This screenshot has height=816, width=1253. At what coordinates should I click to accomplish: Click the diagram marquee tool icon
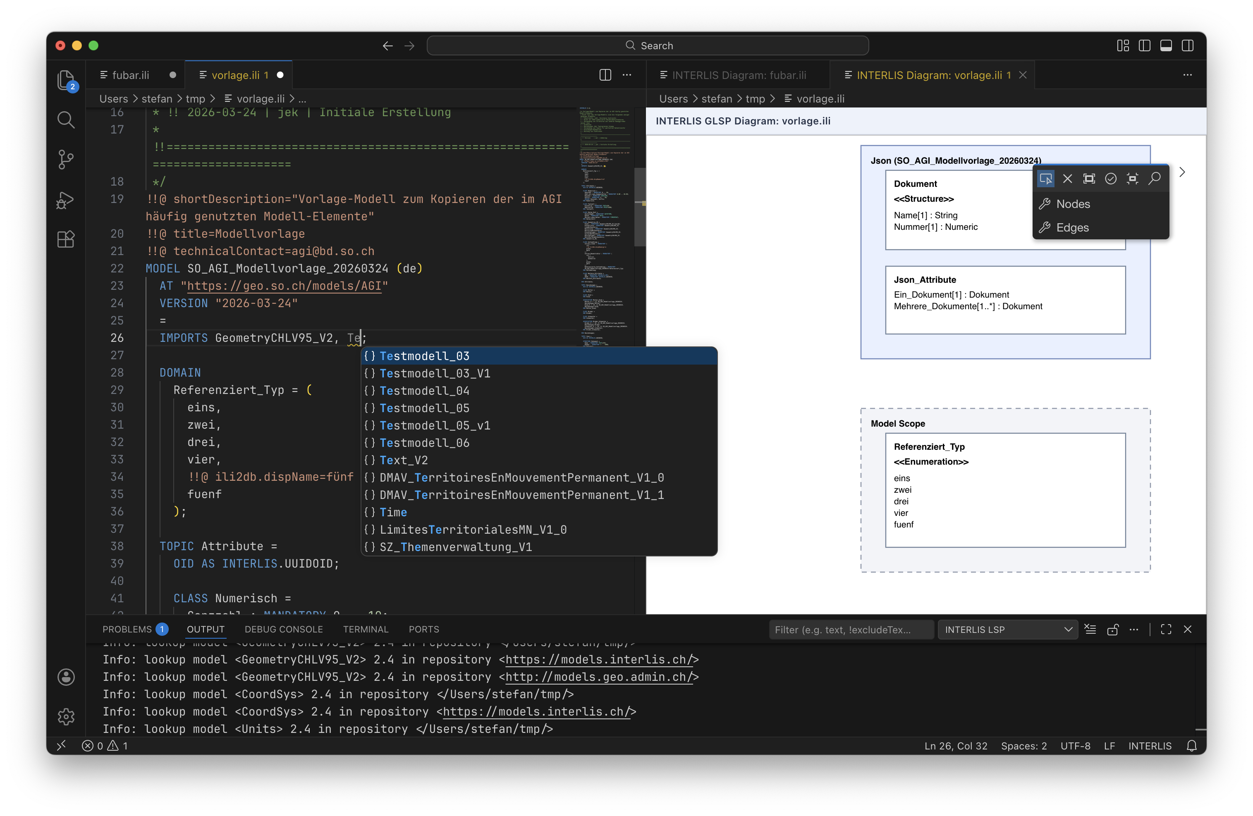pyautogui.click(x=1089, y=179)
